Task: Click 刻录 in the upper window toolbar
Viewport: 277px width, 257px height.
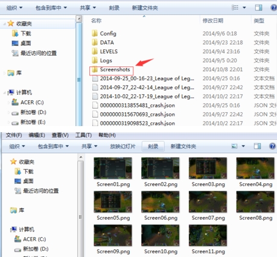Action: (x=114, y=8)
